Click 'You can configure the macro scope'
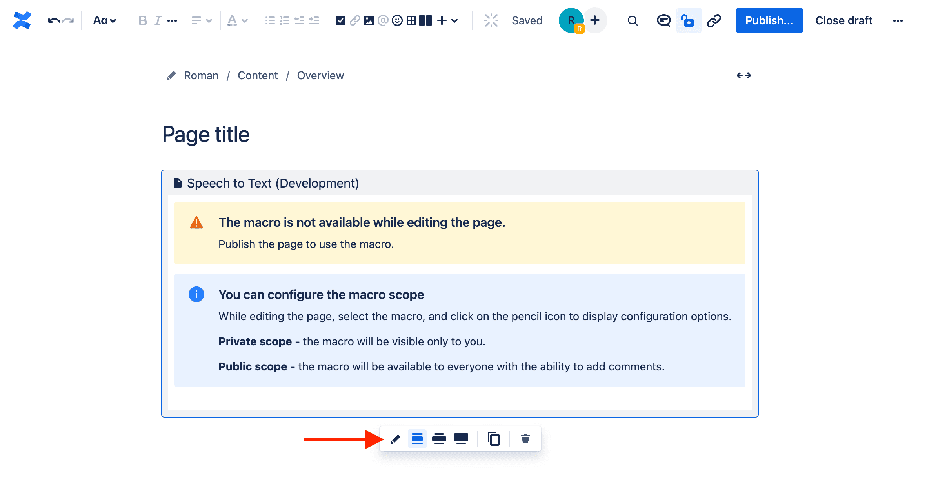This screenshot has height=485, width=927. 321,295
